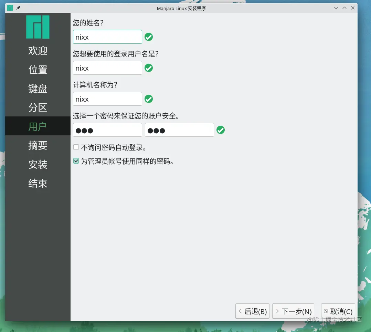Click the Manjaro logo in the sidebar
The height and width of the screenshot is (332, 371).
(38, 27)
